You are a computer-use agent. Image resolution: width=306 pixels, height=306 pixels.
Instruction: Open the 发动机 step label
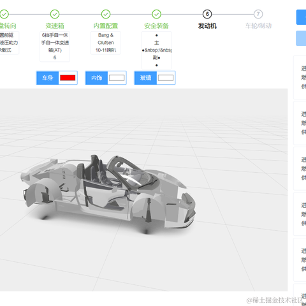tap(207, 26)
